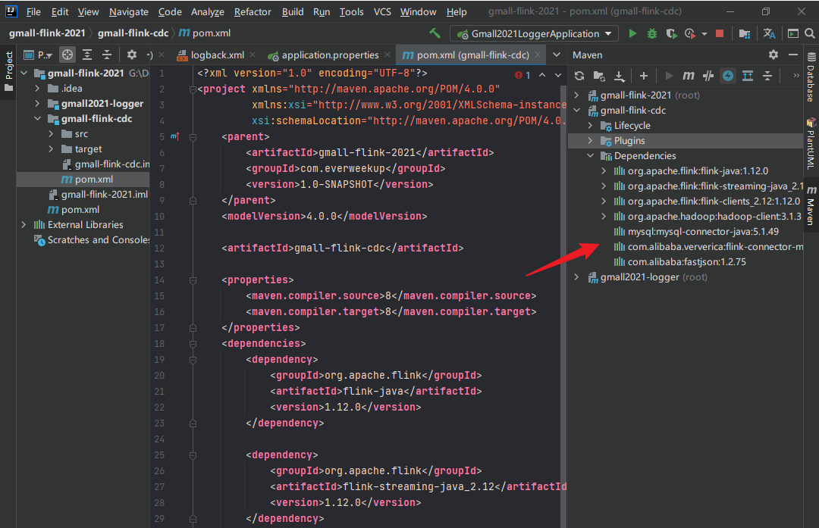This screenshot has width=819, height=528.
Task: Click the editor error indicator
Action: (x=522, y=75)
